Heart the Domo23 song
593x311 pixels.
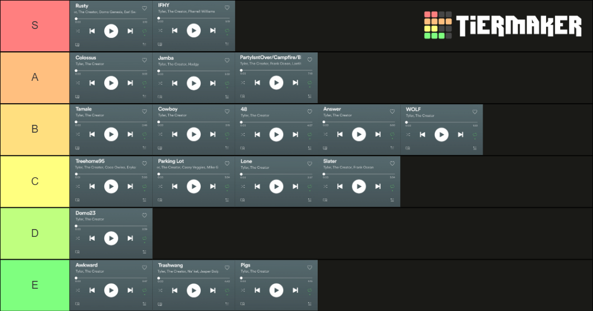click(144, 215)
